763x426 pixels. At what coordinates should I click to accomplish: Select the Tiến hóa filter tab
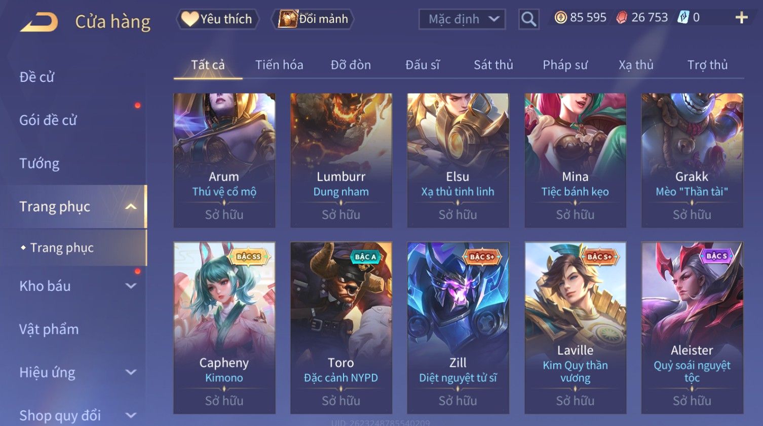coord(279,65)
